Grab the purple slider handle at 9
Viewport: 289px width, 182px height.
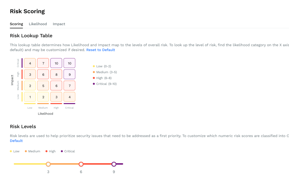tap(114, 164)
